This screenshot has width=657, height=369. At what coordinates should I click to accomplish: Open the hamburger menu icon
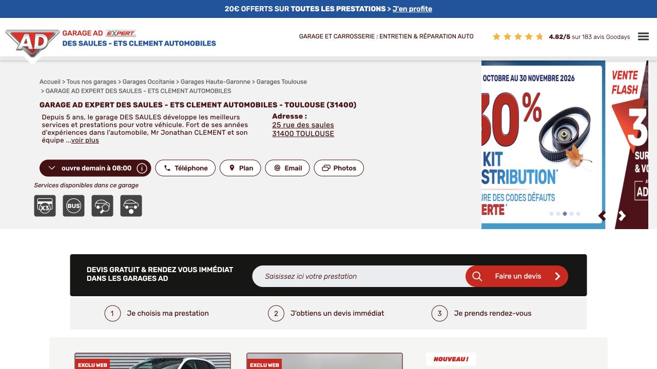coord(643,36)
